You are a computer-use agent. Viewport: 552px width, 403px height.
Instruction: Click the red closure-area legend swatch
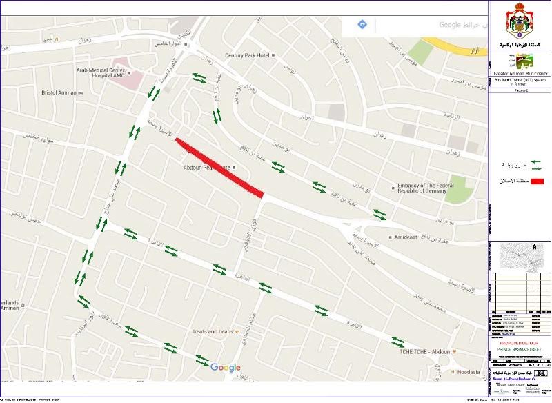[538, 181]
